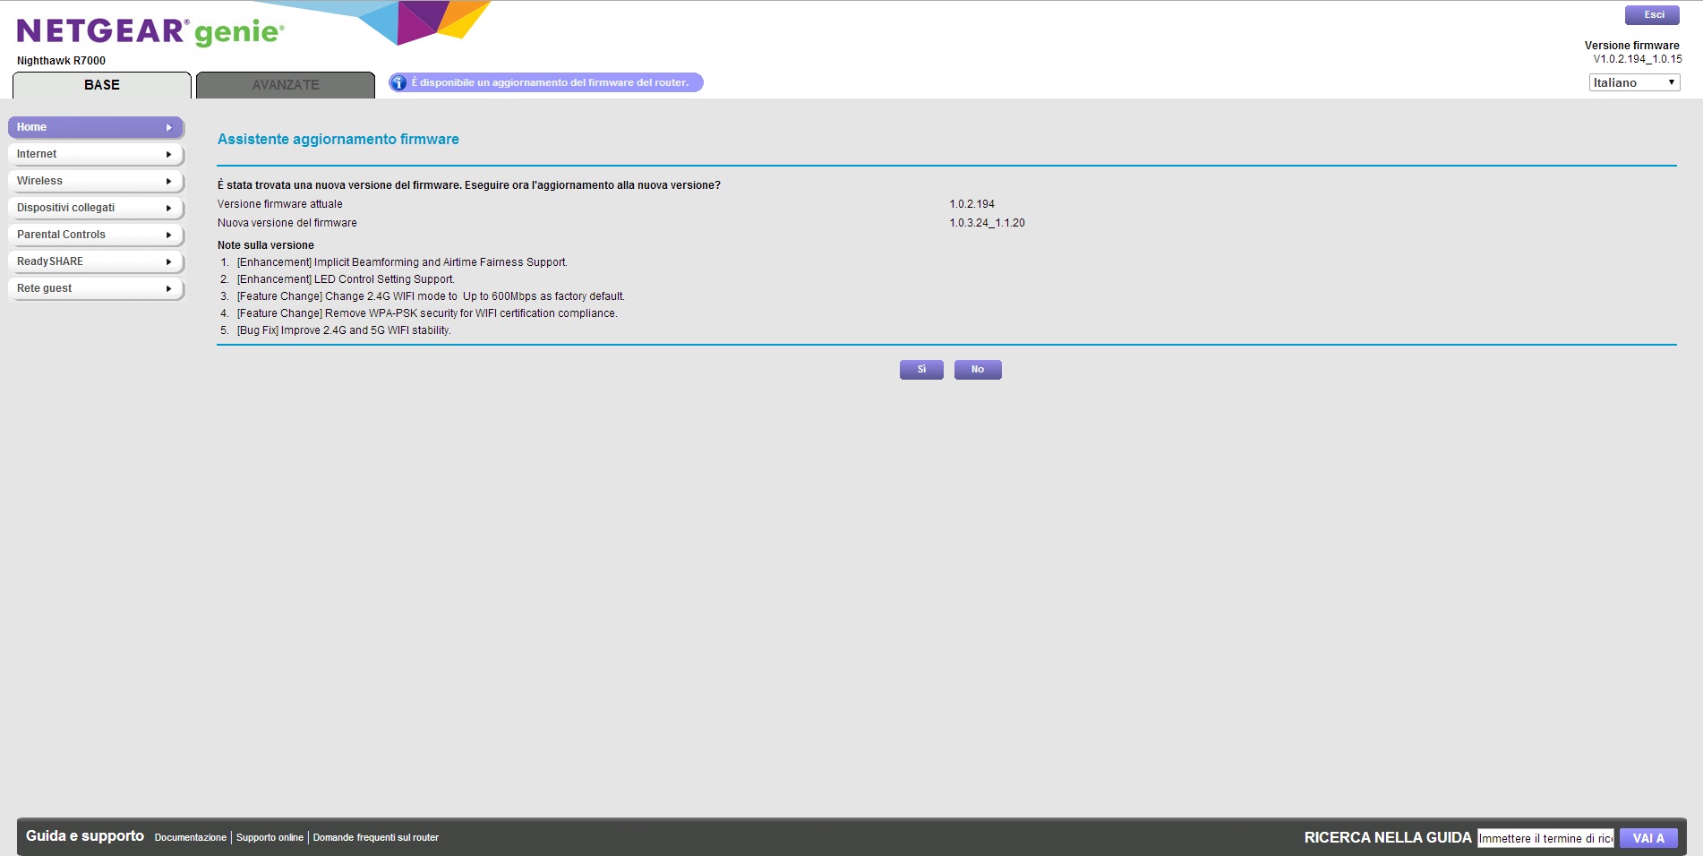Decline firmware update with No button
1703x856 pixels.
tap(978, 370)
